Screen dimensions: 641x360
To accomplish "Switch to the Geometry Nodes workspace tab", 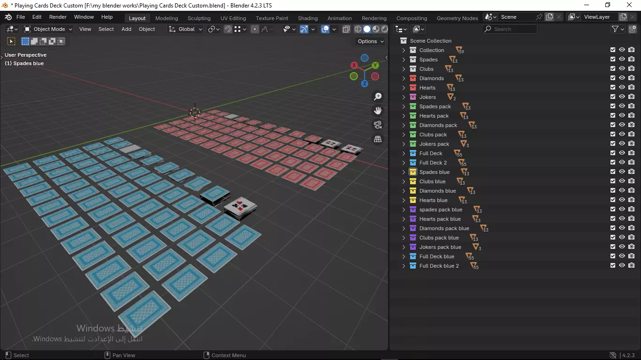I will point(457,18).
